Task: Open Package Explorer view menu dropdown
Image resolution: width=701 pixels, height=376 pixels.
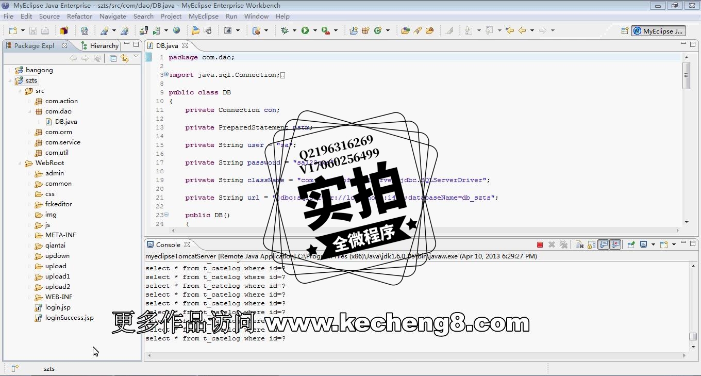Action: coord(136,57)
